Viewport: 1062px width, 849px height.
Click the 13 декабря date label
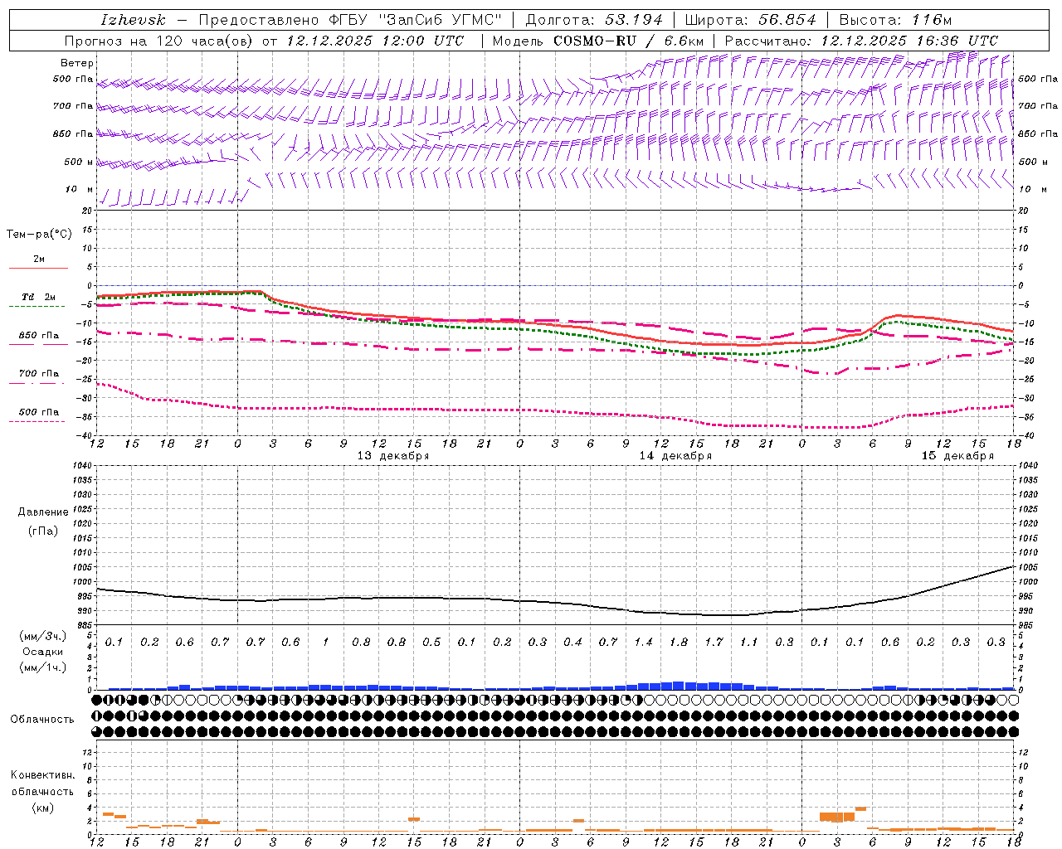pos(393,456)
